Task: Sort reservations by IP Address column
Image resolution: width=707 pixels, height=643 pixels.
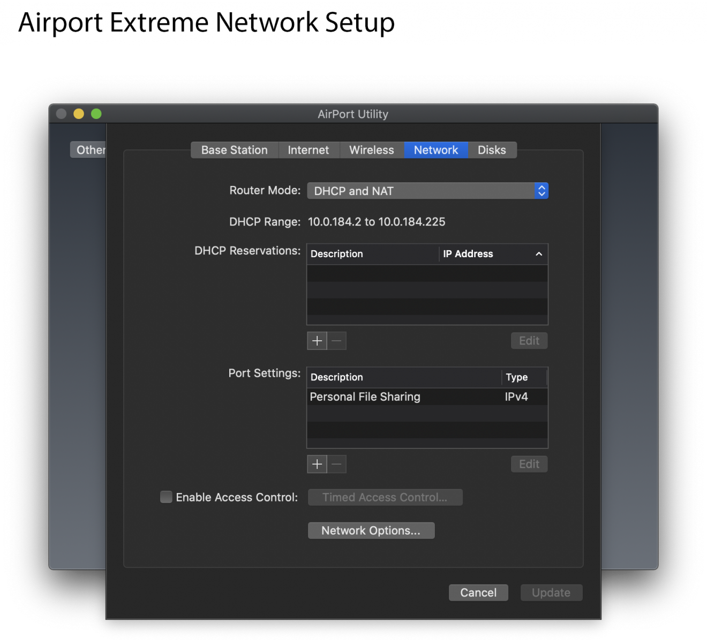Action: click(x=493, y=254)
